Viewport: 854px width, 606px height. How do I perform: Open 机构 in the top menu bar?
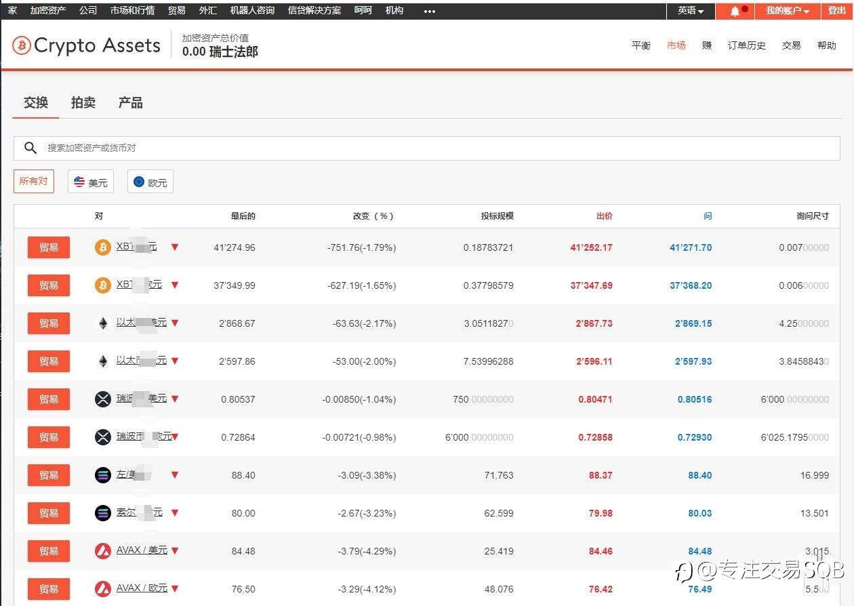click(394, 11)
